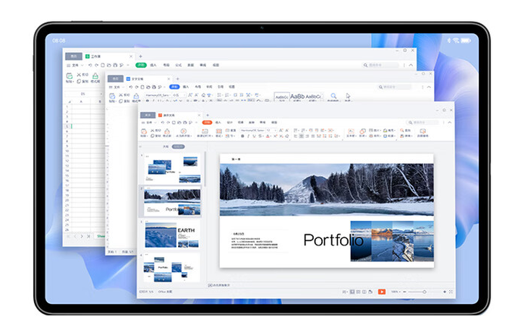The image size is (528, 335).
Task: Switch to the Outline tab in the slide panel
Action: tap(166, 147)
